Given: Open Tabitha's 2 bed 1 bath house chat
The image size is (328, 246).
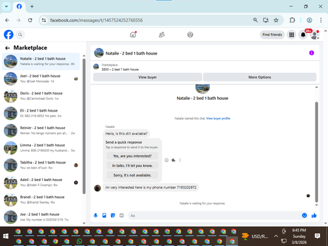Looking at the screenshot, I should (x=41, y=165).
